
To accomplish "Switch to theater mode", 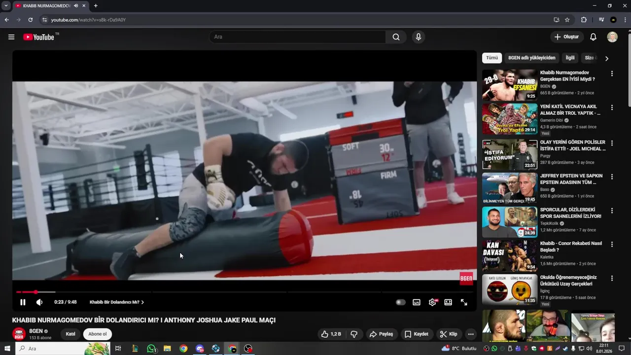I will [448, 302].
